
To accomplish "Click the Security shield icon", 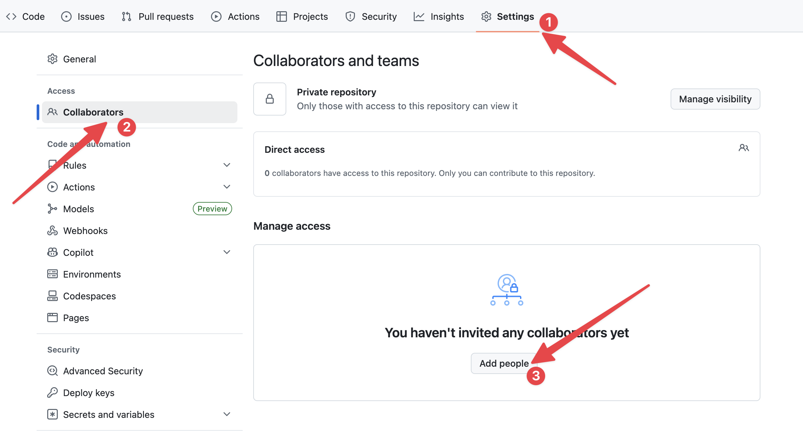I will 350,16.
